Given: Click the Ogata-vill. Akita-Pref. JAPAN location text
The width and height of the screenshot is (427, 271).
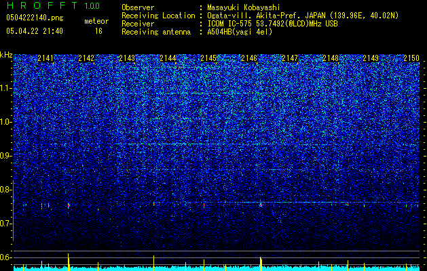Looking at the screenshot, I should 303,16.
